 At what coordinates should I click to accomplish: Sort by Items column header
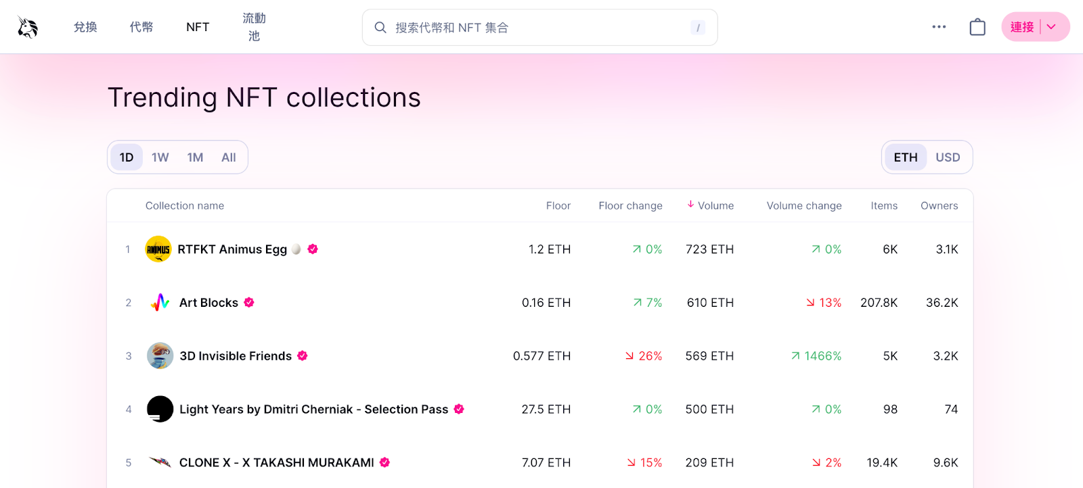coord(884,205)
